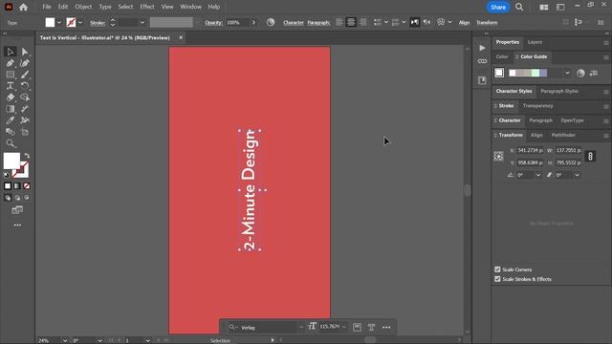The width and height of the screenshot is (612, 344).
Task: Select the Pen tool
Action: pyautogui.click(x=11, y=63)
